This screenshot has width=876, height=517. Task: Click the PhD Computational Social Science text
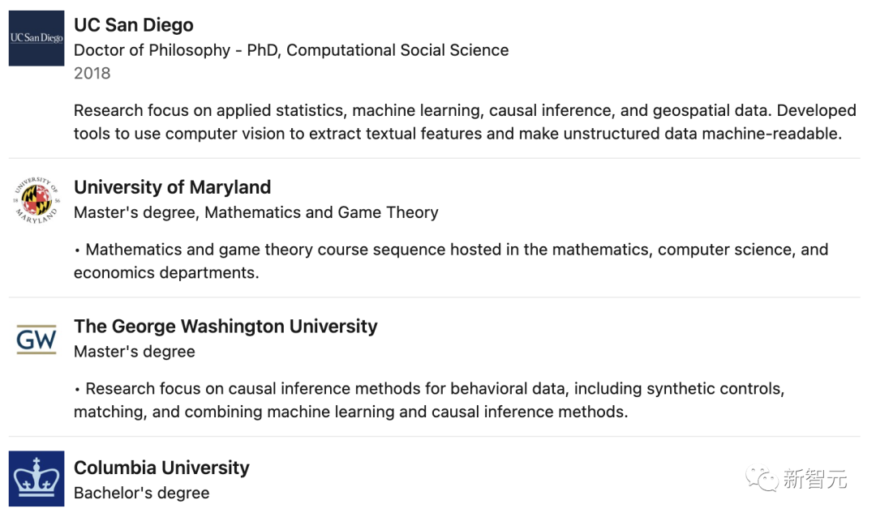point(291,50)
